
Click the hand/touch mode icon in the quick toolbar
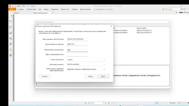point(32,6)
